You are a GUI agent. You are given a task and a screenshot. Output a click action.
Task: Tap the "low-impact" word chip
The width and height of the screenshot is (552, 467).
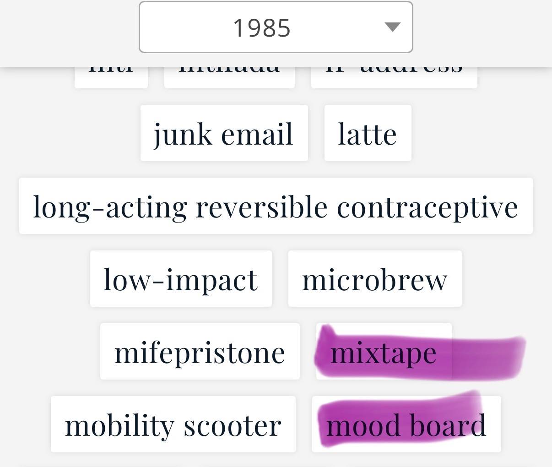pos(181,279)
